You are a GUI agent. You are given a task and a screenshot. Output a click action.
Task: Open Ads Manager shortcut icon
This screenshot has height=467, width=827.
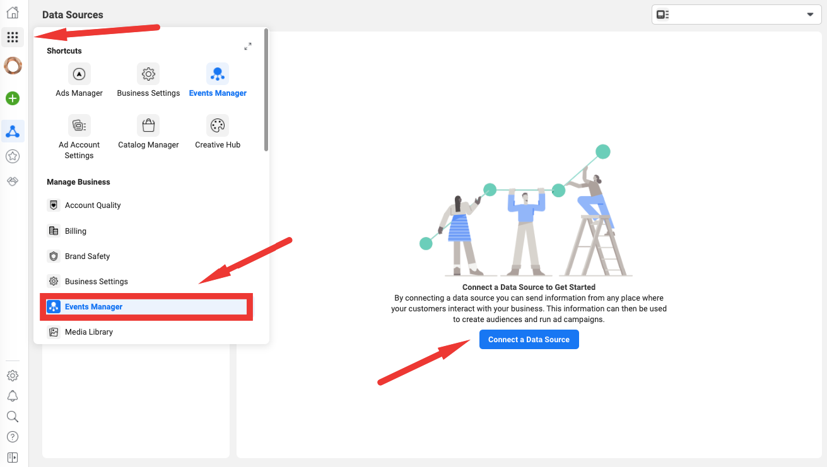coord(79,74)
